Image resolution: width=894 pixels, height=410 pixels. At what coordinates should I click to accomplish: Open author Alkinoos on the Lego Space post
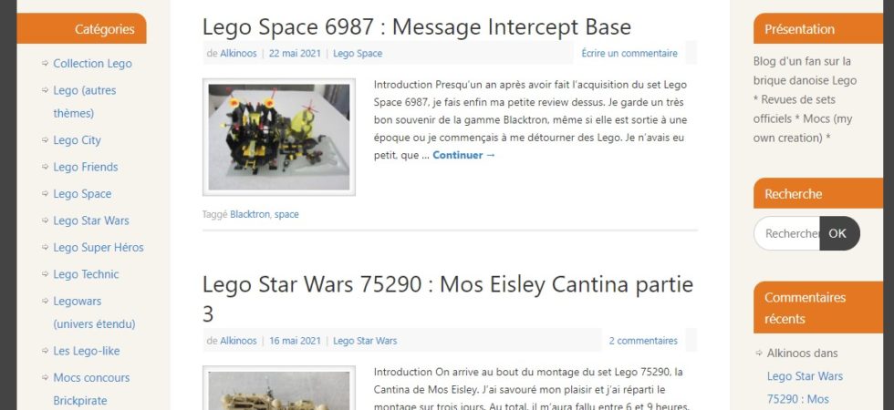(x=238, y=53)
